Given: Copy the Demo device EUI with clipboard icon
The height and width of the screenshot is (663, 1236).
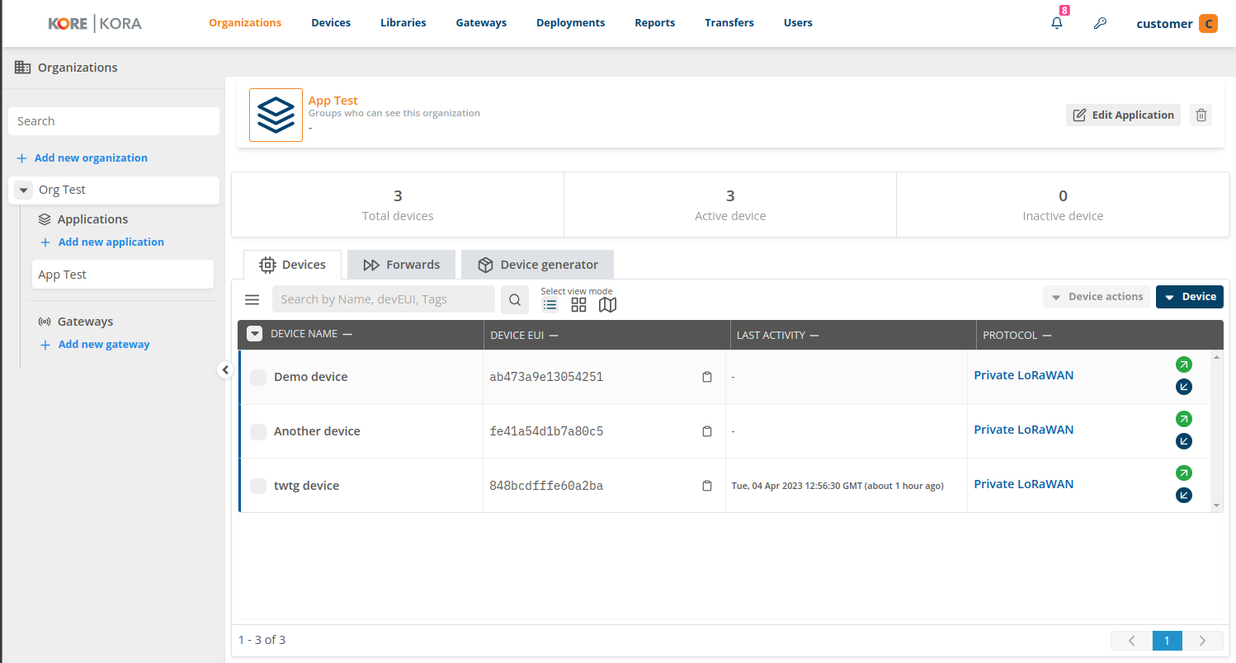Looking at the screenshot, I should click(707, 376).
